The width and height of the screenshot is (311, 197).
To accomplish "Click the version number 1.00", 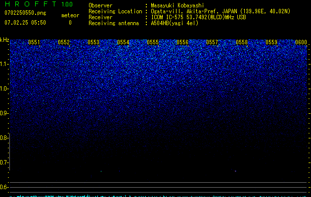I will click(67, 4).
